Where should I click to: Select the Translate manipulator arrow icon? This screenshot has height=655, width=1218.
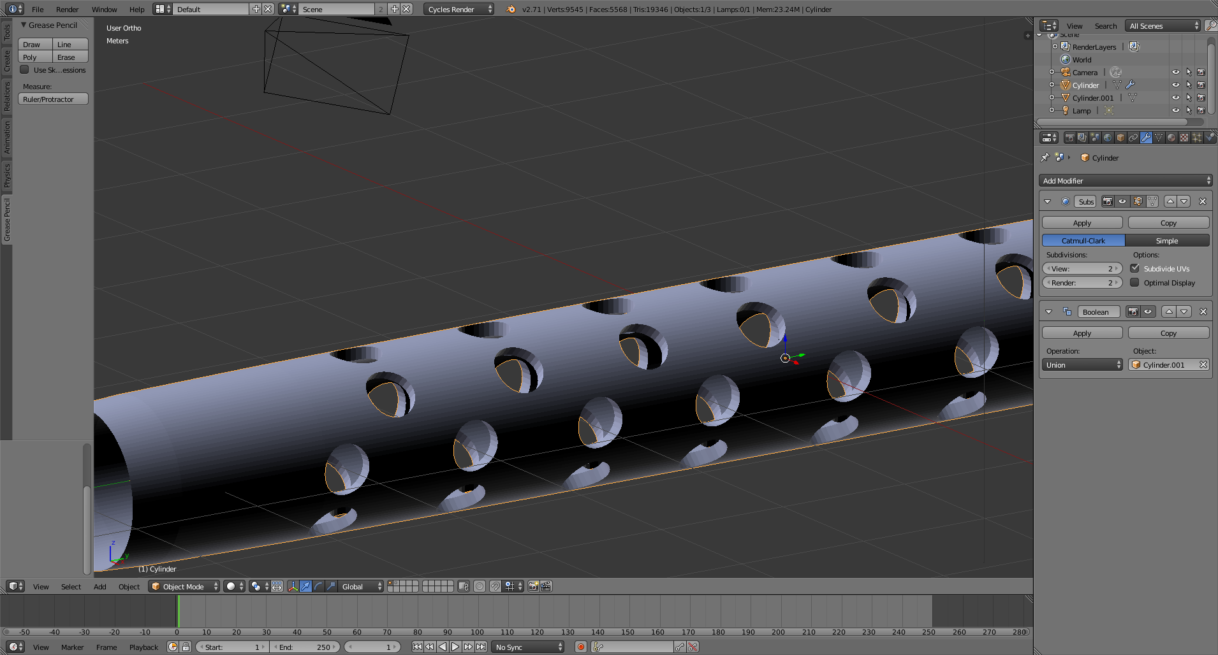pos(306,586)
